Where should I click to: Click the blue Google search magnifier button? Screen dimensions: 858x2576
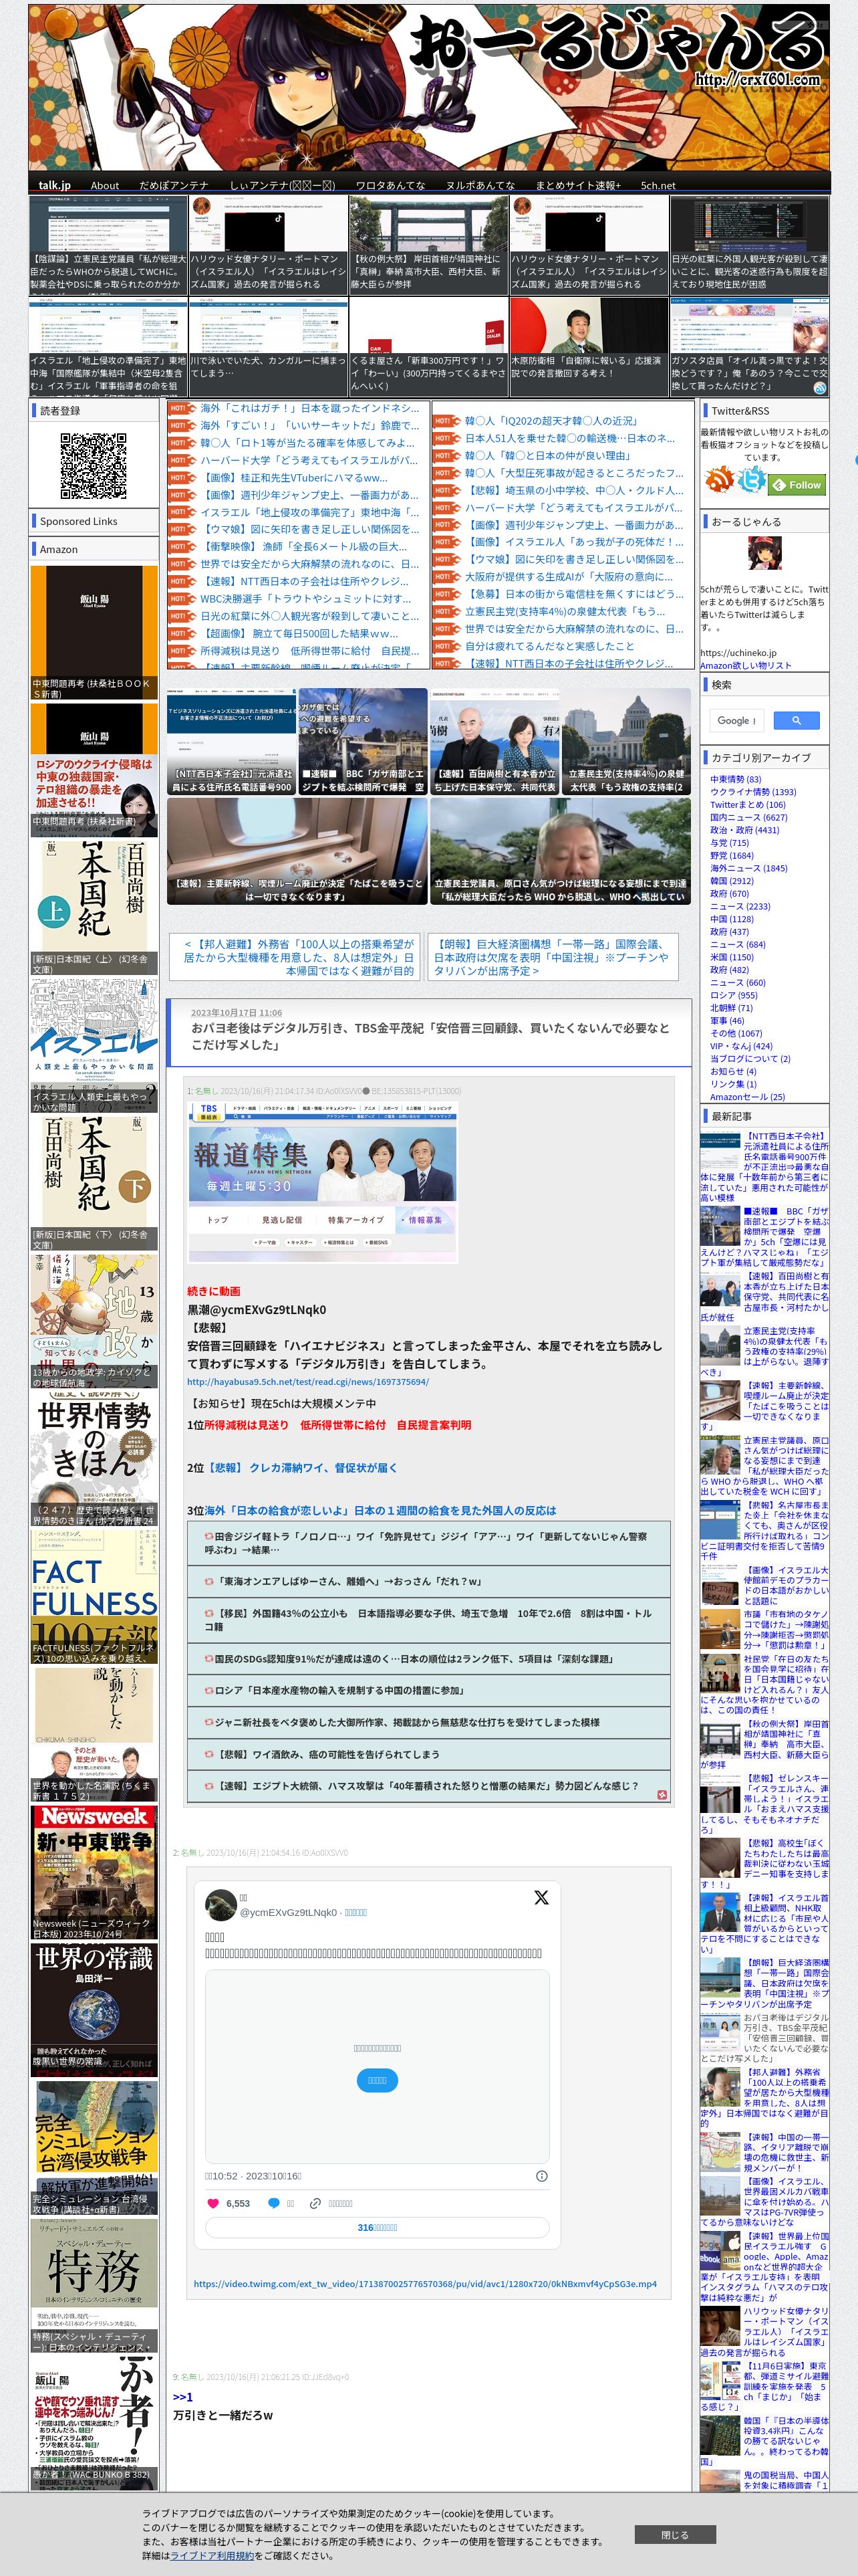(796, 720)
